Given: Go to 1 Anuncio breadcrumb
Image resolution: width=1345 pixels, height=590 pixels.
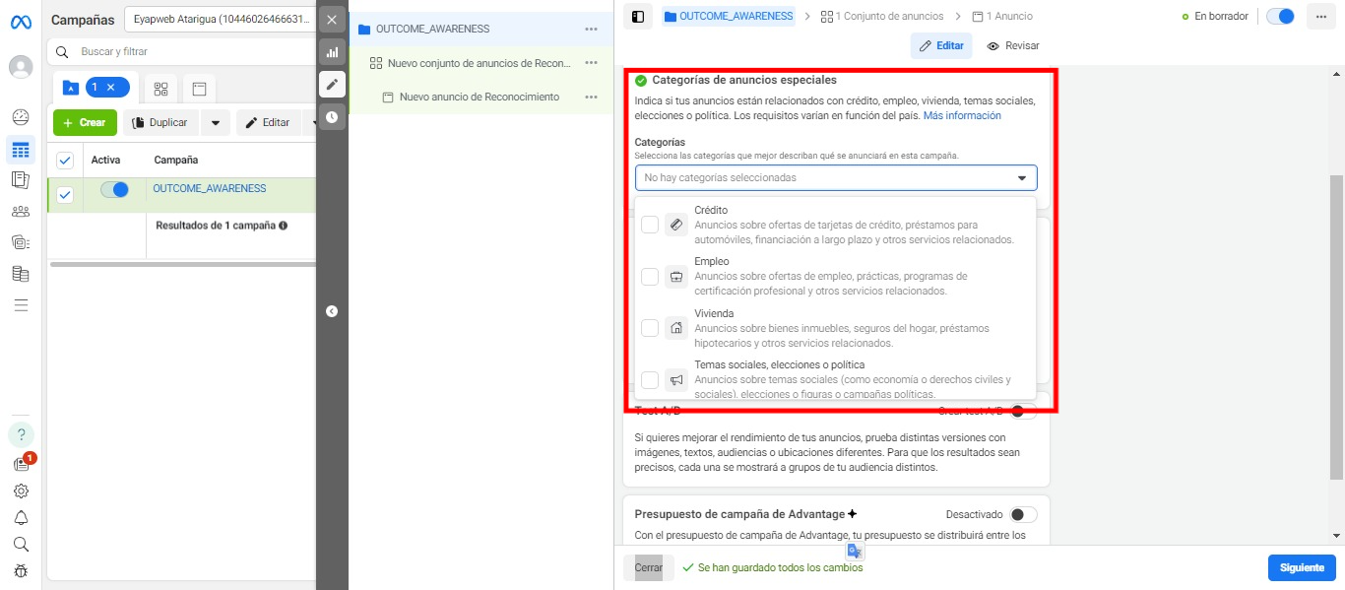Looking at the screenshot, I should [1002, 17].
